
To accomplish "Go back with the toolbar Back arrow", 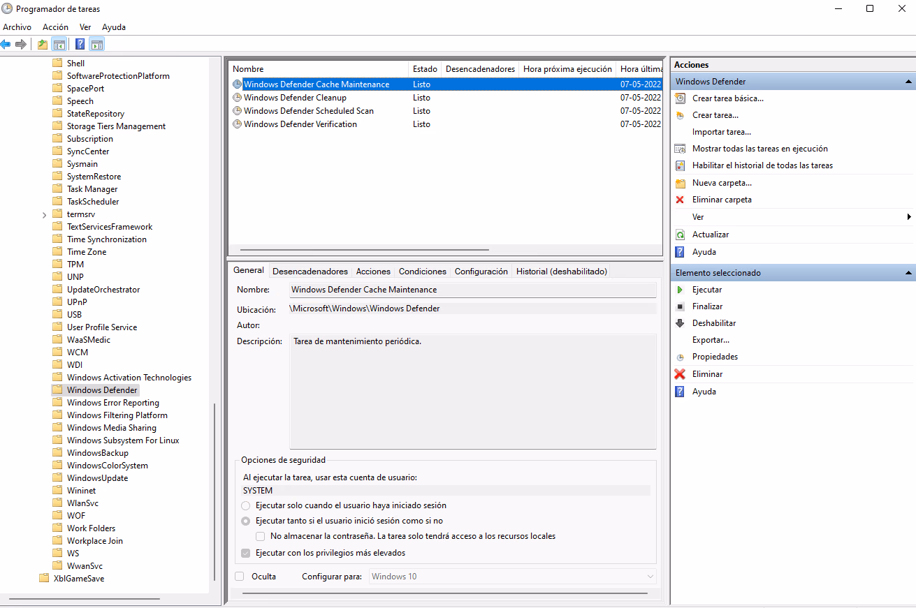I will 6,44.
